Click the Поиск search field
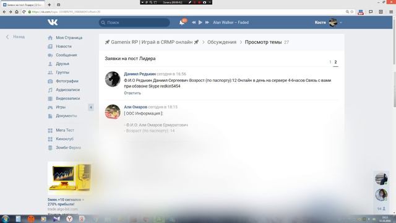The width and height of the screenshot is (396, 223). 134,22
